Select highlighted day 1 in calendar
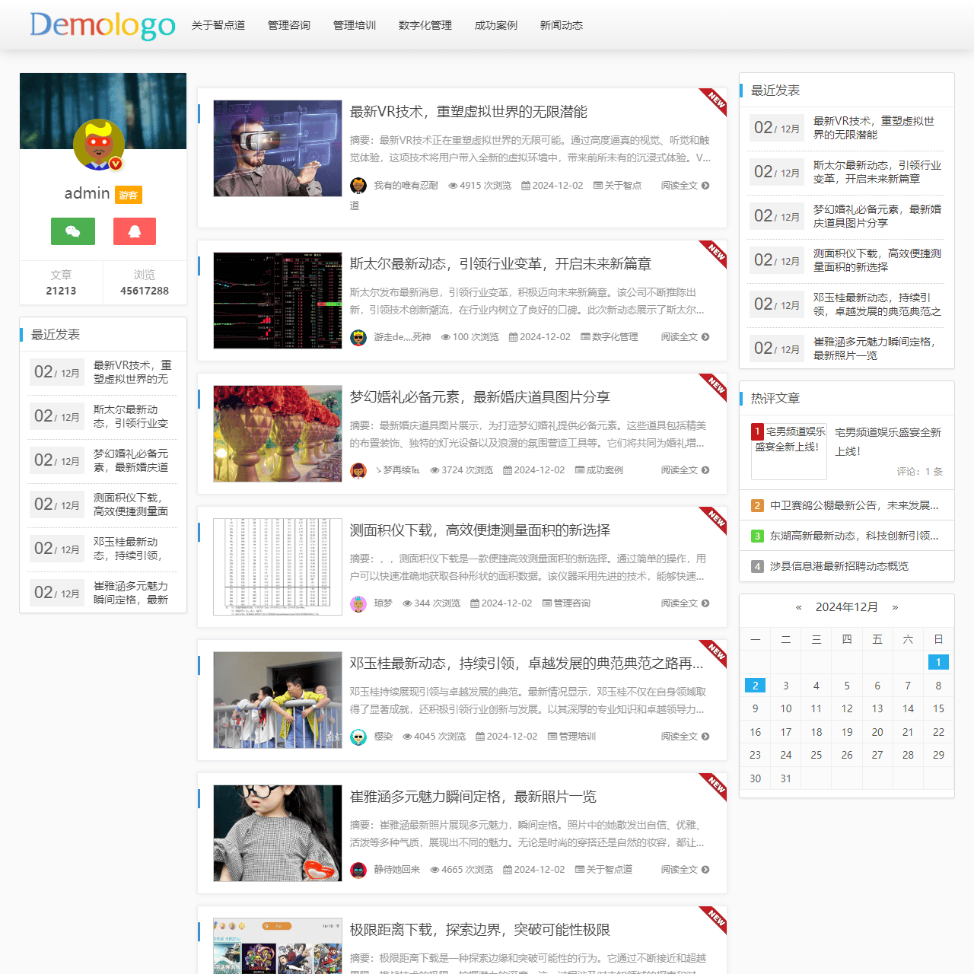 coord(938,662)
